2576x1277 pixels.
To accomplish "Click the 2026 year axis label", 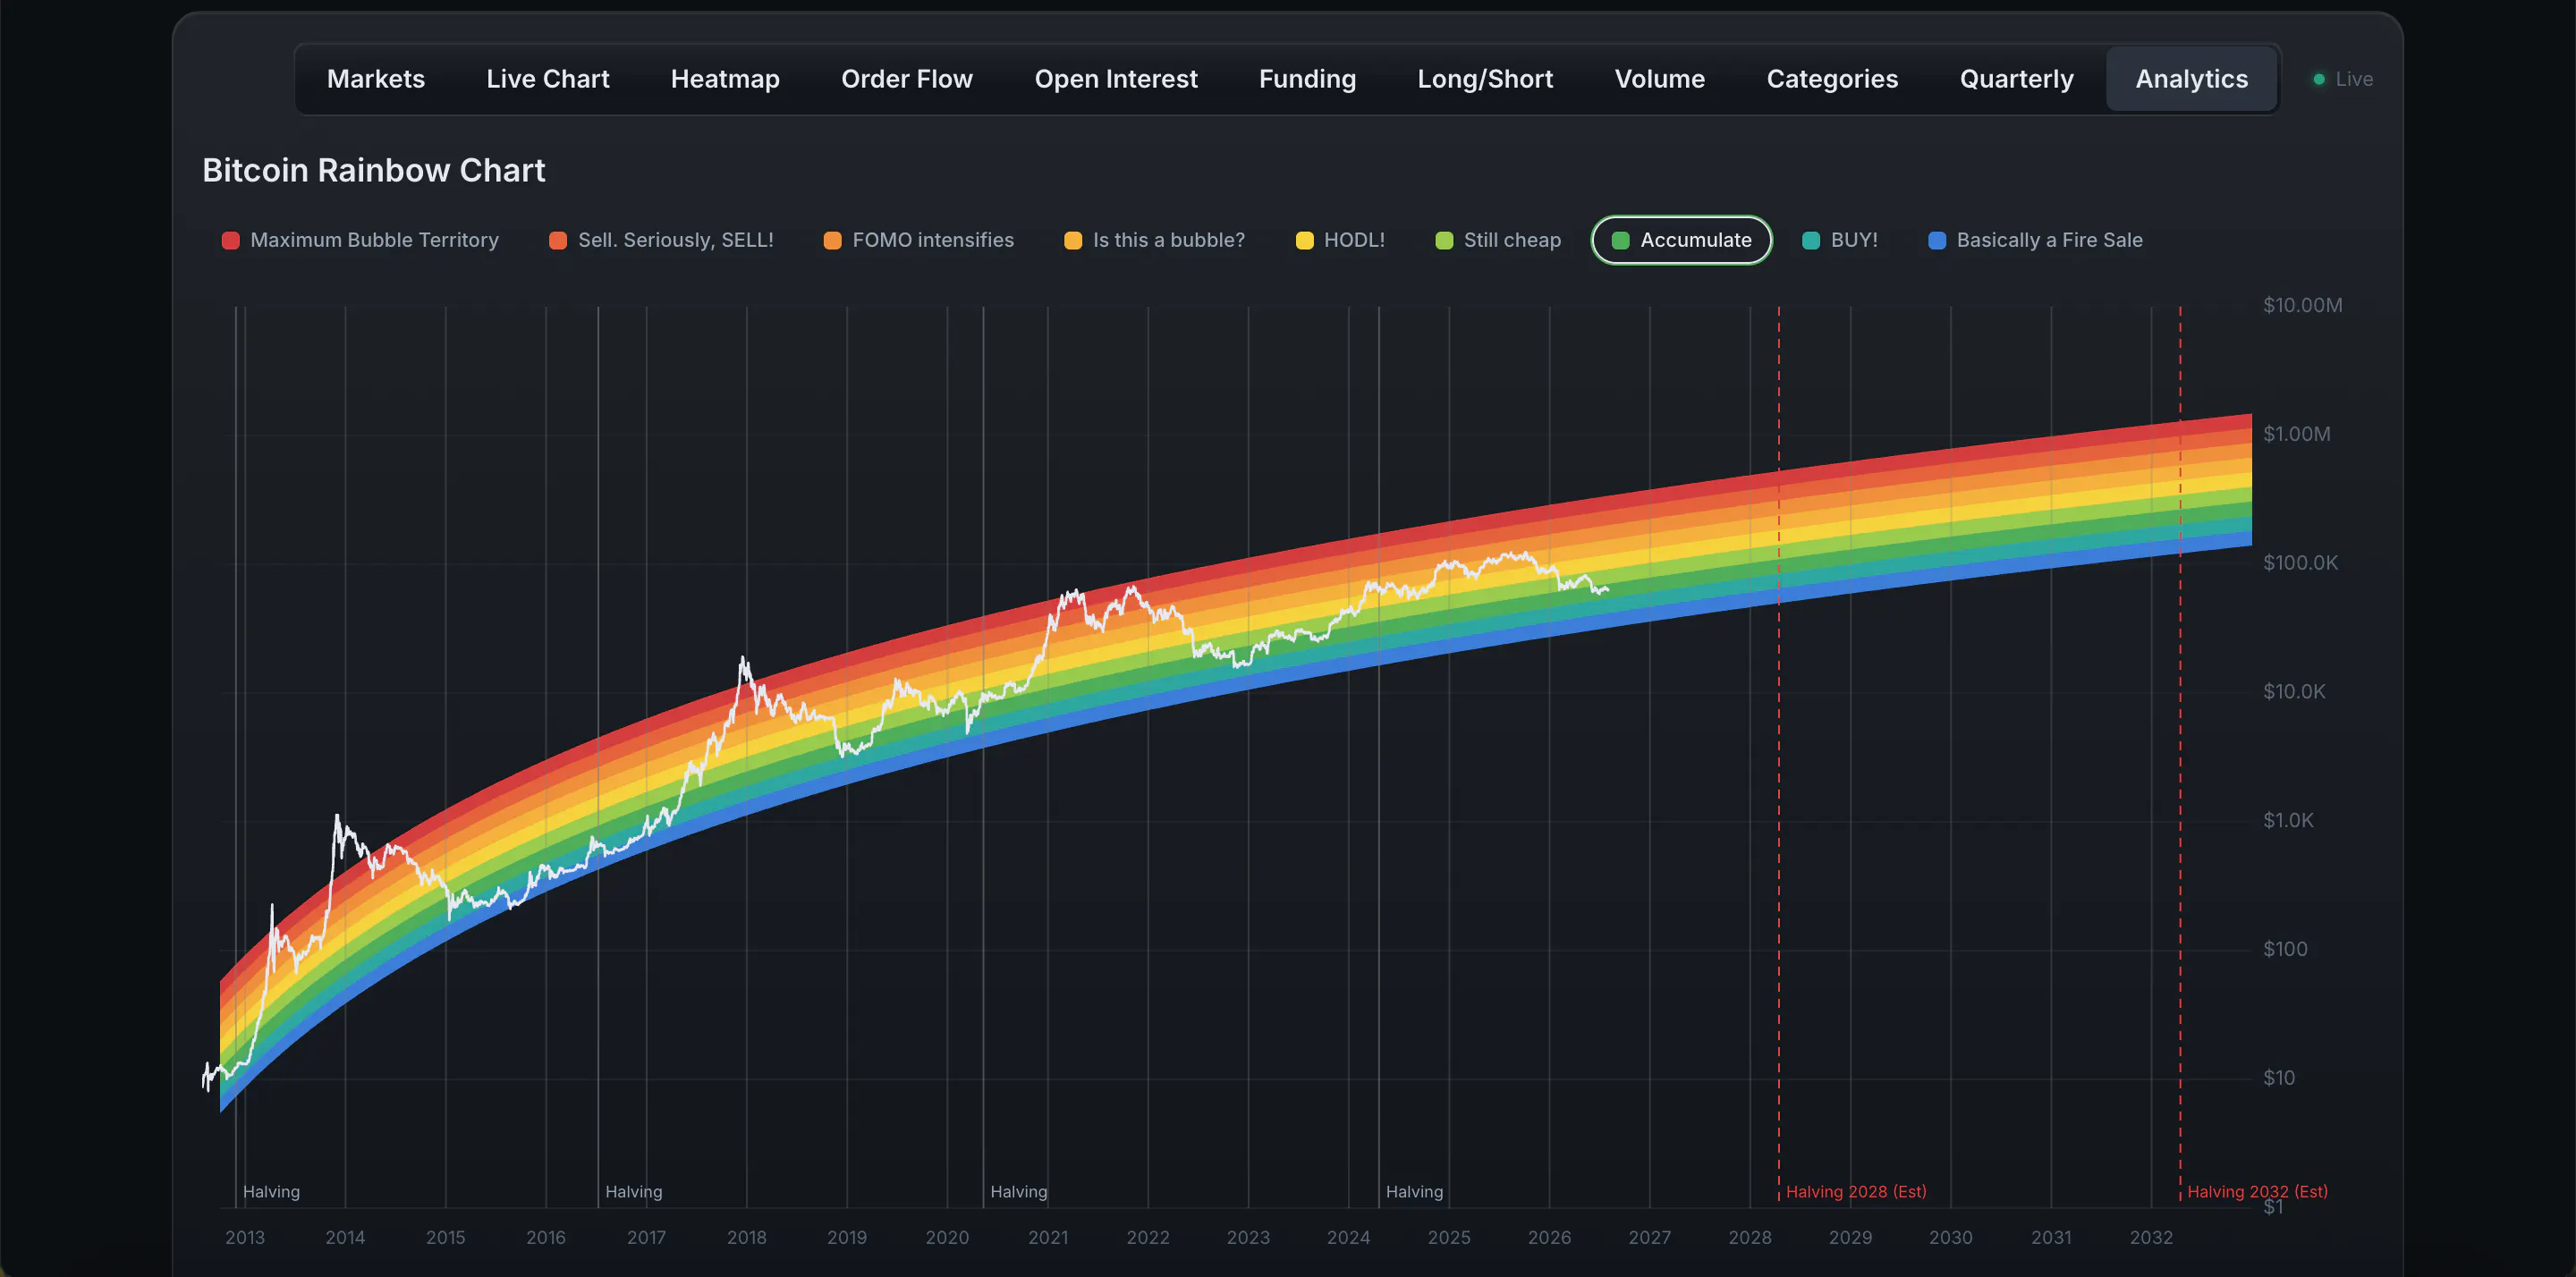I will click(x=1549, y=1237).
